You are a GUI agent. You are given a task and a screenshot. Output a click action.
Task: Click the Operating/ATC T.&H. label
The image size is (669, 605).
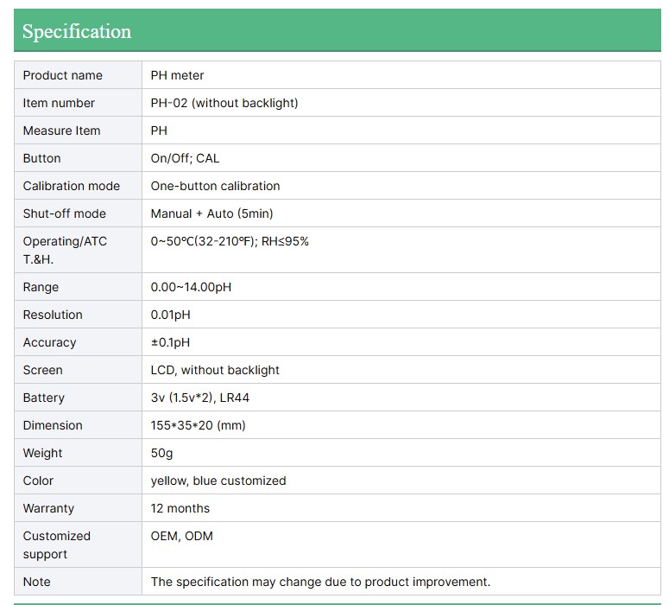(x=65, y=250)
